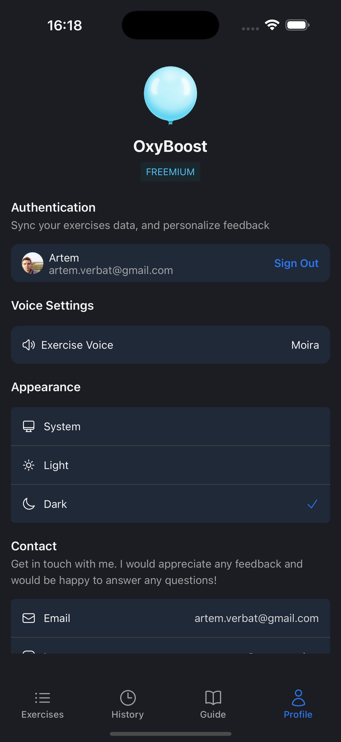Tap the moon icon next to Dark

28,504
